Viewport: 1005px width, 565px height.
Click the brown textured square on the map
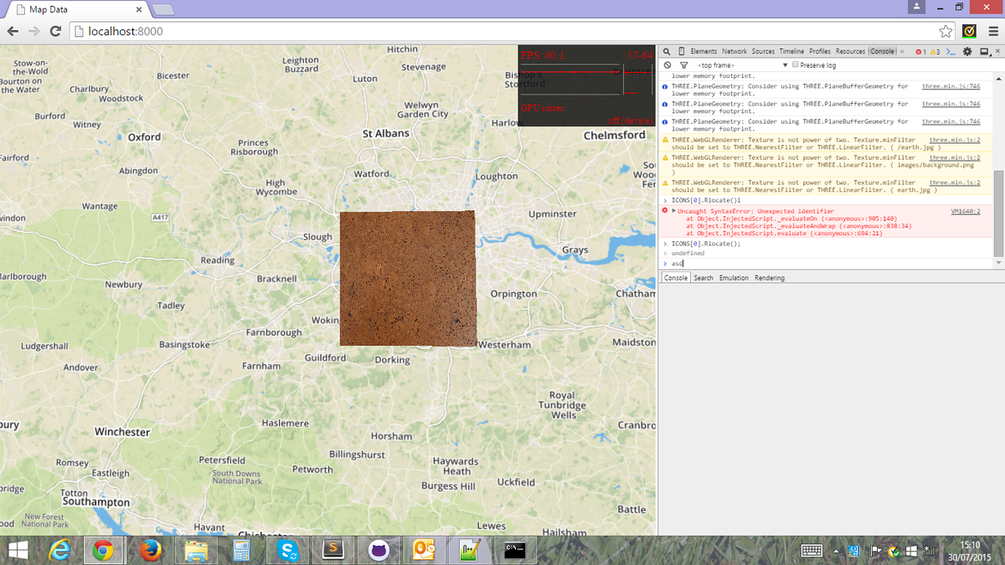[x=407, y=278]
